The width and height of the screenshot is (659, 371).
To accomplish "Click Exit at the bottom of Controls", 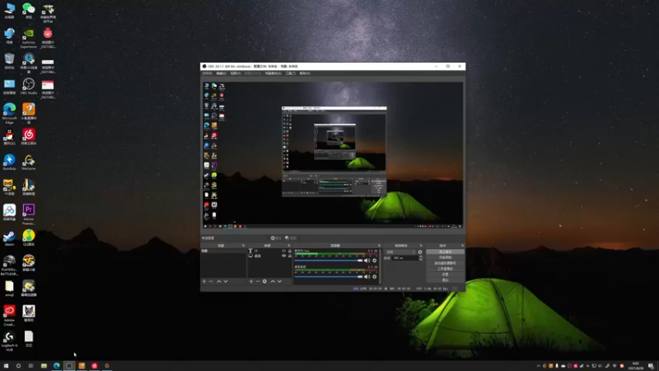I will click(x=445, y=279).
